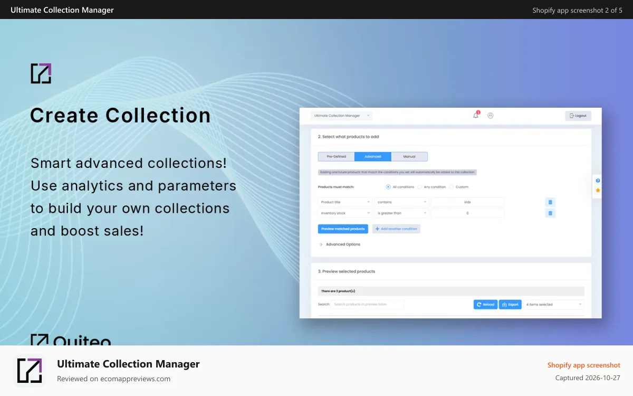Click 'Ultimate Collection Manager' title in top bar
The image size is (633, 396).
(62, 10)
